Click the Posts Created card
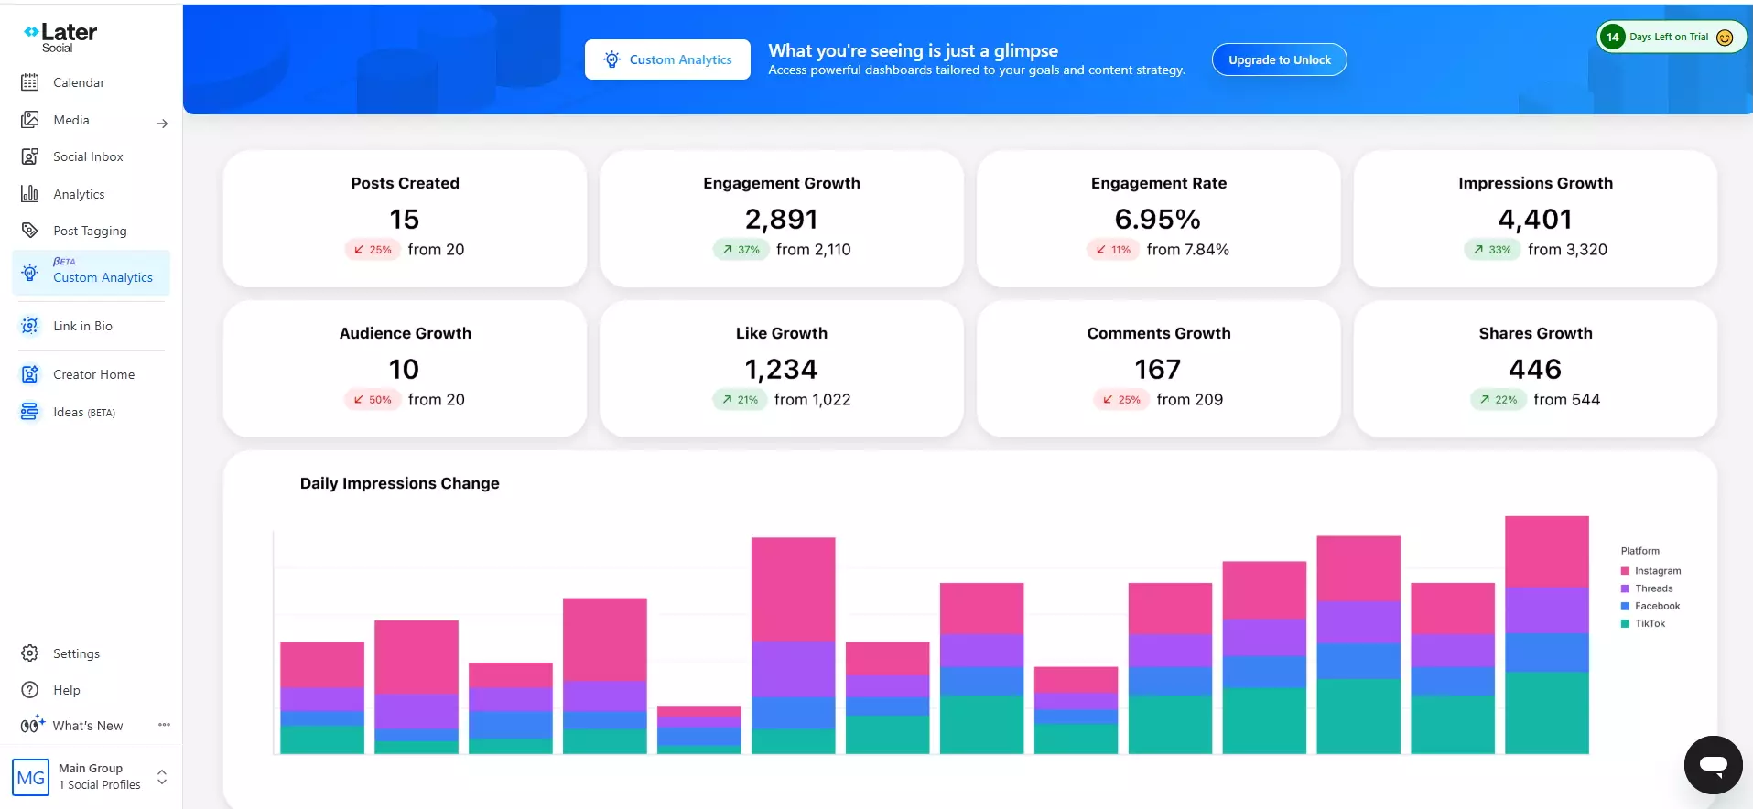Image resolution: width=1753 pixels, height=809 pixels. tap(405, 219)
